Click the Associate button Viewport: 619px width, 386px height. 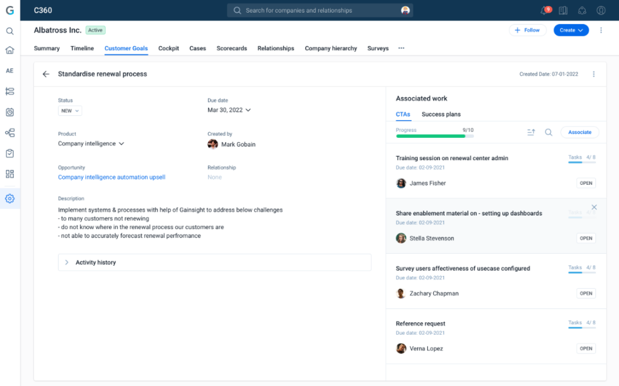(x=580, y=132)
